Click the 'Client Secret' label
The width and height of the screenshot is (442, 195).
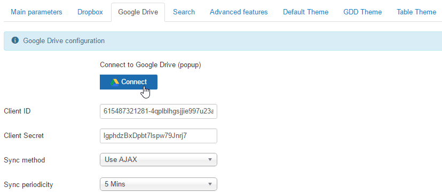tap(24, 136)
